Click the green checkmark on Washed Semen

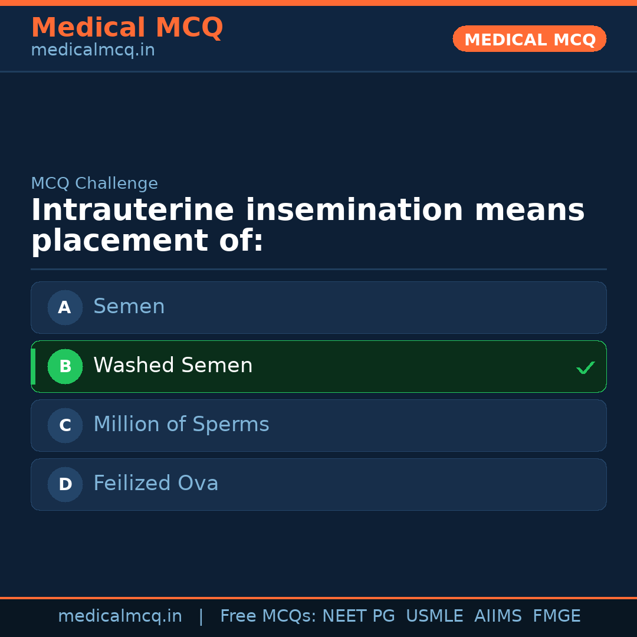(x=585, y=367)
